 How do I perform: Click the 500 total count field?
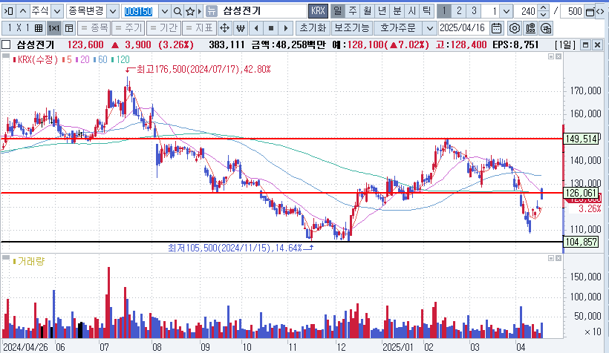pyautogui.click(x=573, y=11)
